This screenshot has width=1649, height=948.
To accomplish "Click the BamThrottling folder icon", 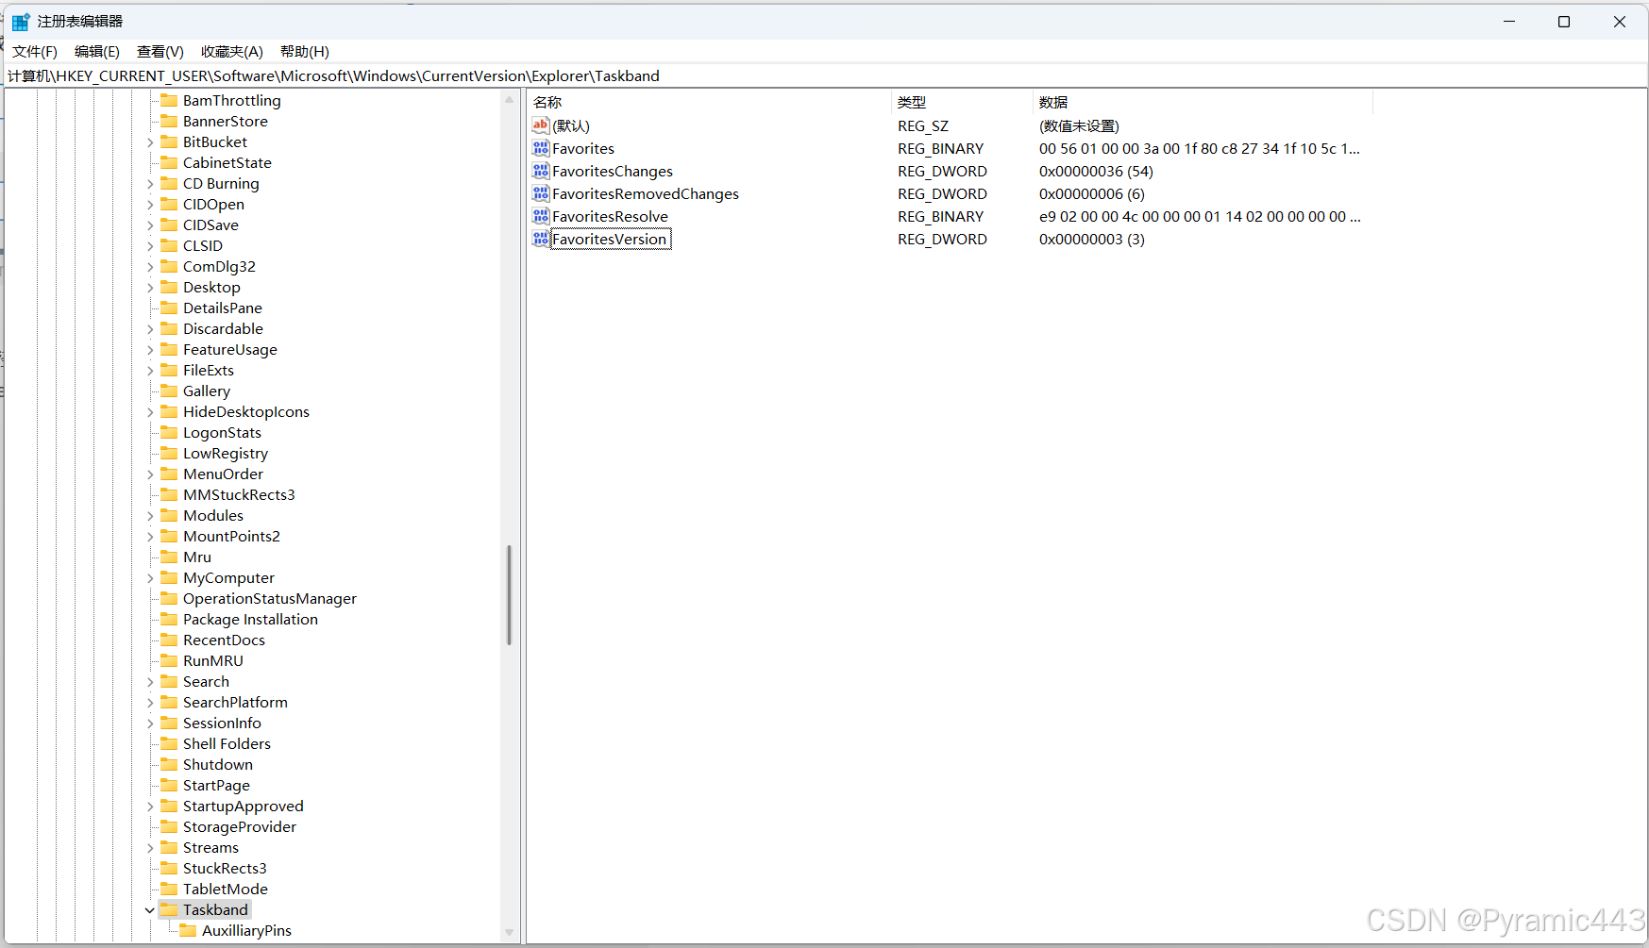I will (x=169, y=100).
